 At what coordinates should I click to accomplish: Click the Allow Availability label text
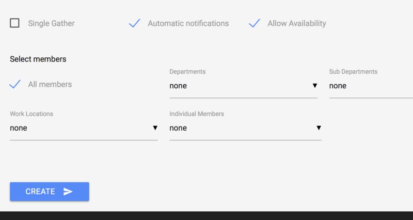tap(296, 23)
